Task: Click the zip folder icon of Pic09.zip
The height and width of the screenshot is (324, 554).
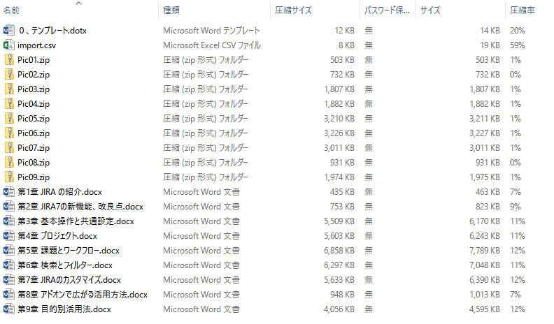Action: coord(9,177)
